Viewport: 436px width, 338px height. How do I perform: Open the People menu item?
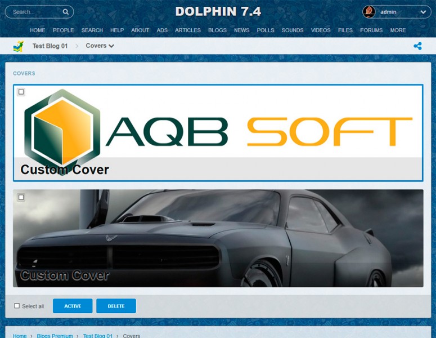click(64, 30)
